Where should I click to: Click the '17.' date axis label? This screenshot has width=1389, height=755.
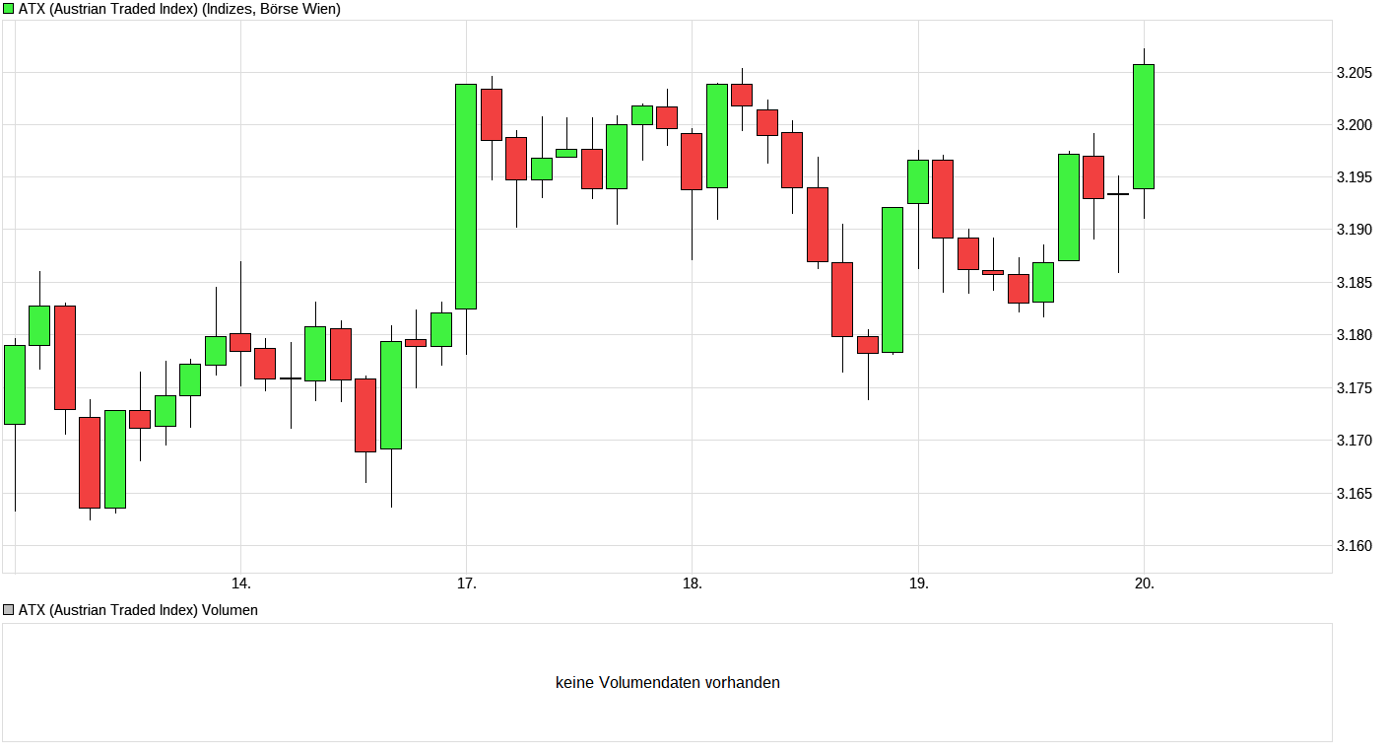click(466, 583)
